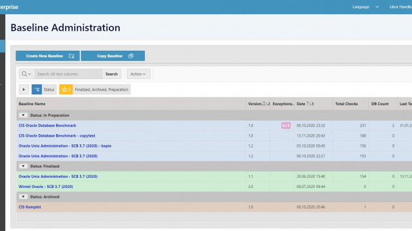
Task: Click the blue control break Status icon
Action: click(x=37, y=90)
